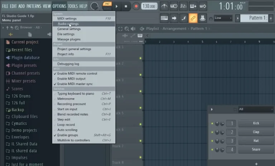Open Debugging log entry

(84, 64)
